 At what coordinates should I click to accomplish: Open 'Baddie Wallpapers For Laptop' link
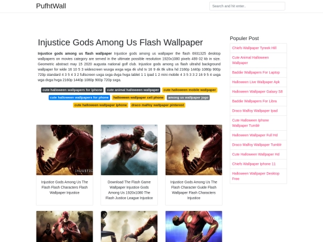point(256,72)
